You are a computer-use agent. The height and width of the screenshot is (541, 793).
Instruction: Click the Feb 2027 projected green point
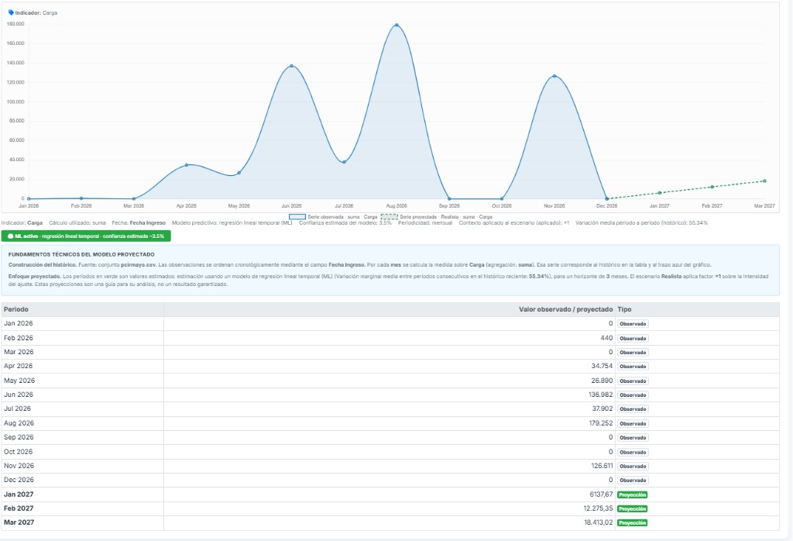(712, 187)
